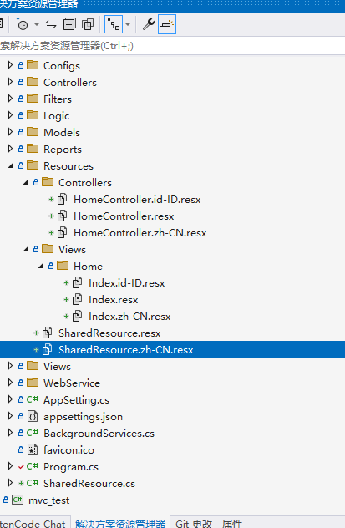This screenshot has width=345, height=528.
Task: Expand the Reports folder
Action: [10, 149]
